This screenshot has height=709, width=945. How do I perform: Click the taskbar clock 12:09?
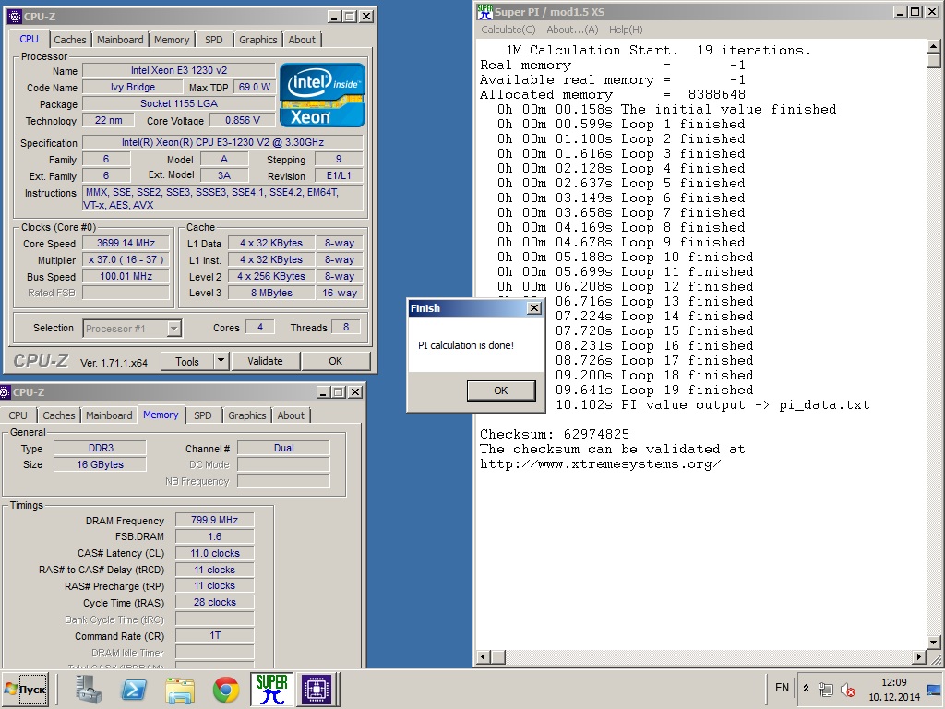click(x=893, y=682)
